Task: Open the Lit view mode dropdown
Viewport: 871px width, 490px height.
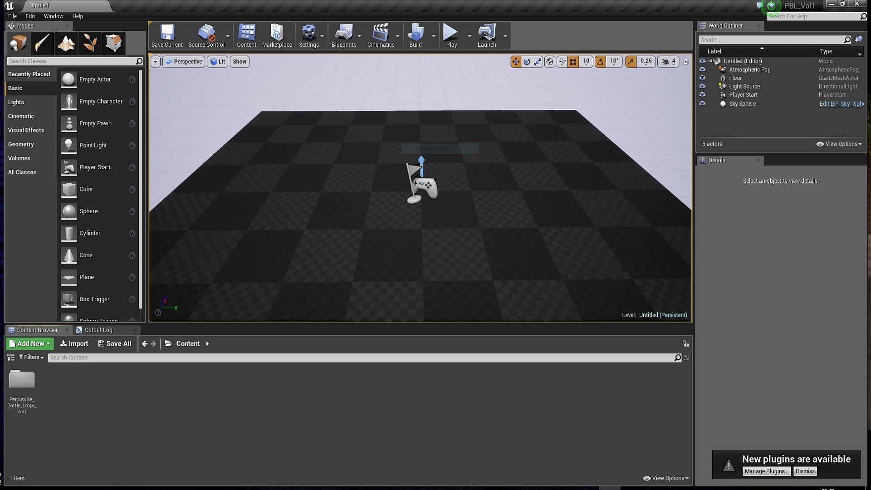Action: pos(217,62)
